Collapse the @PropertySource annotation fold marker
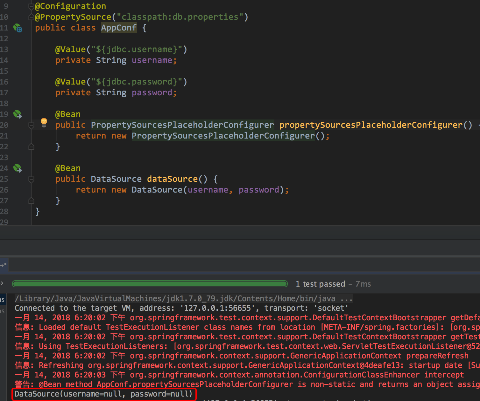Image resolution: width=480 pixels, height=401 pixels. click(31, 17)
